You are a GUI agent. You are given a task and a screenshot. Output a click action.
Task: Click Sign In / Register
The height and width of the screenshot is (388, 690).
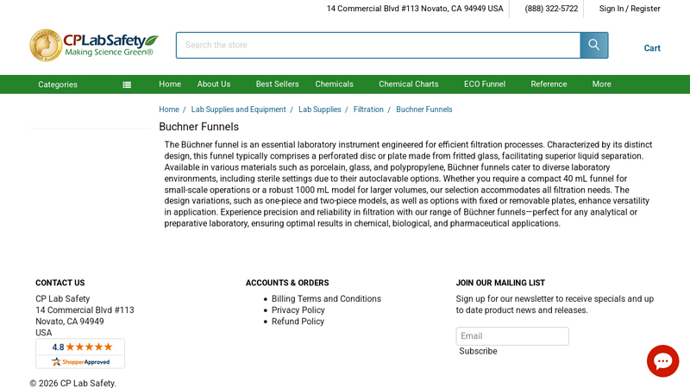tap(630, 9)
